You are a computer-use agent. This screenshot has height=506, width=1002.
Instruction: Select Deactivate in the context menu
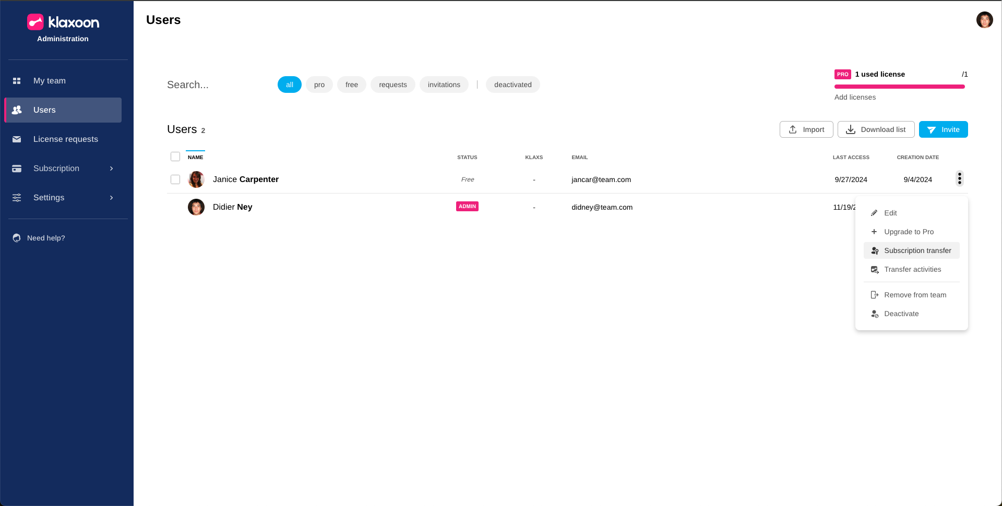901,314
